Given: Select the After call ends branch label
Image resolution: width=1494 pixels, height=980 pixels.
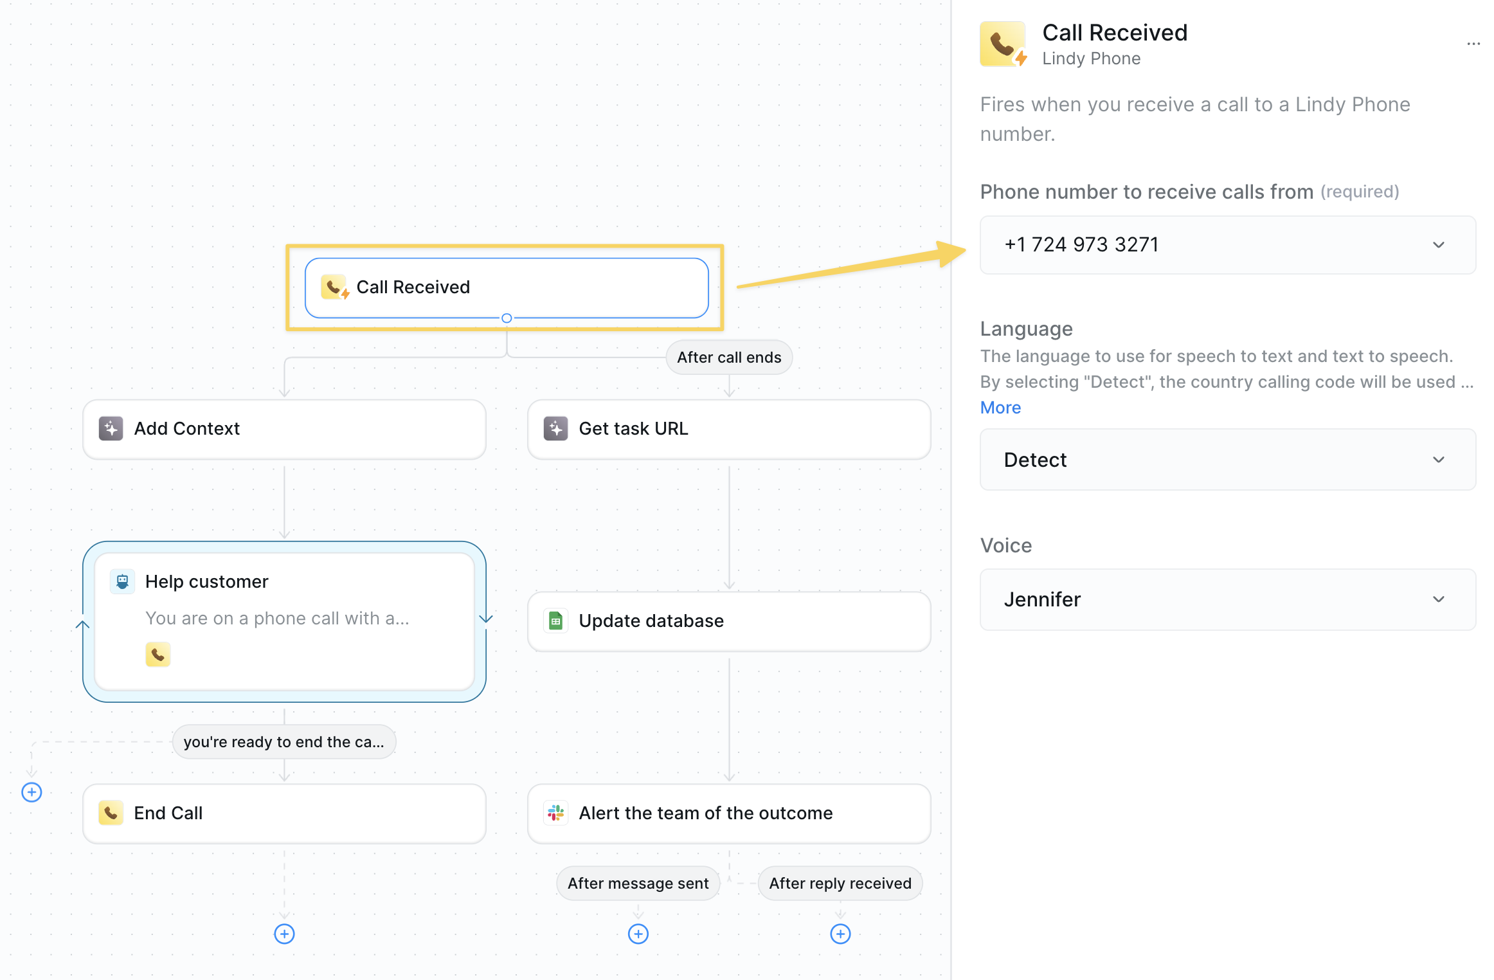Looking at the screenshot, I should (x=729, y=358).
